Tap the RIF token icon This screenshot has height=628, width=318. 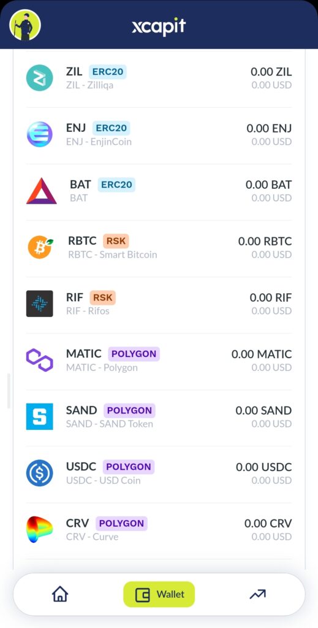[x=40, y=304]
